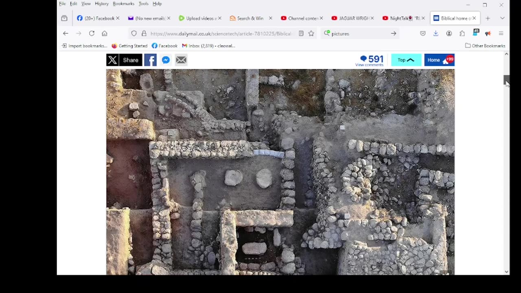The image size is (521, 293).
Task: Open Facebook bookmark in bookmarks bar
Action: (164, 46)
